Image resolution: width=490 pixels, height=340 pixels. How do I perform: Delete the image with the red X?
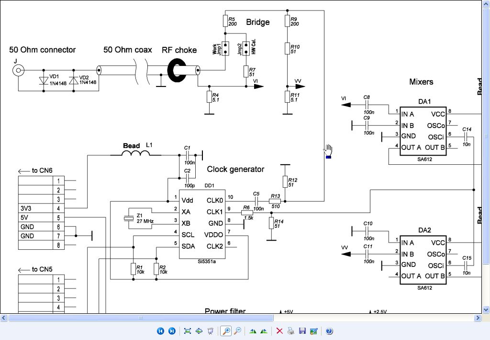[279, 331]
